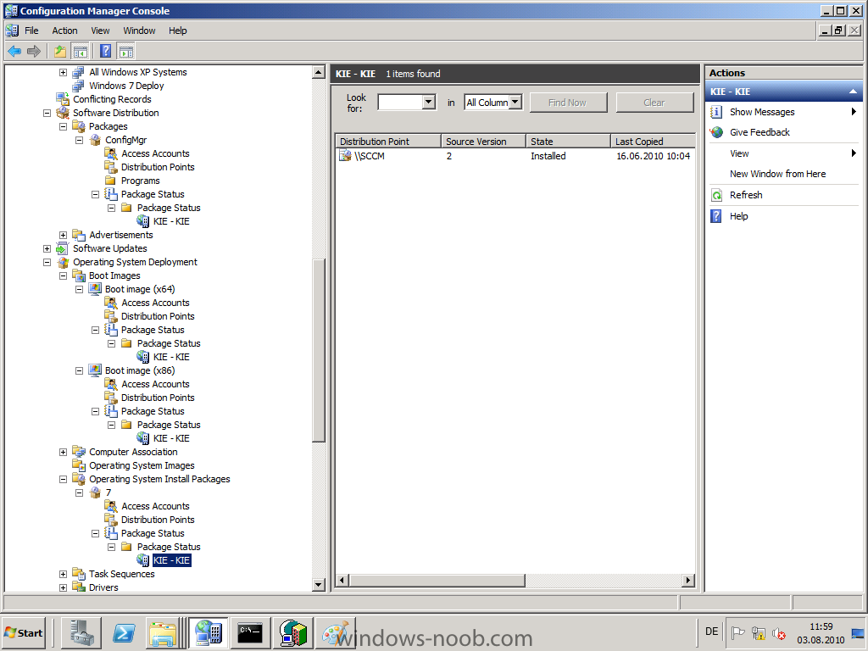Open Server Manager from taskbar
868x651 pixels.
(81, 632)
